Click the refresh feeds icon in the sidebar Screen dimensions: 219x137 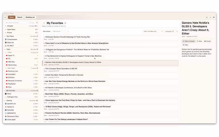pos(36,23)
